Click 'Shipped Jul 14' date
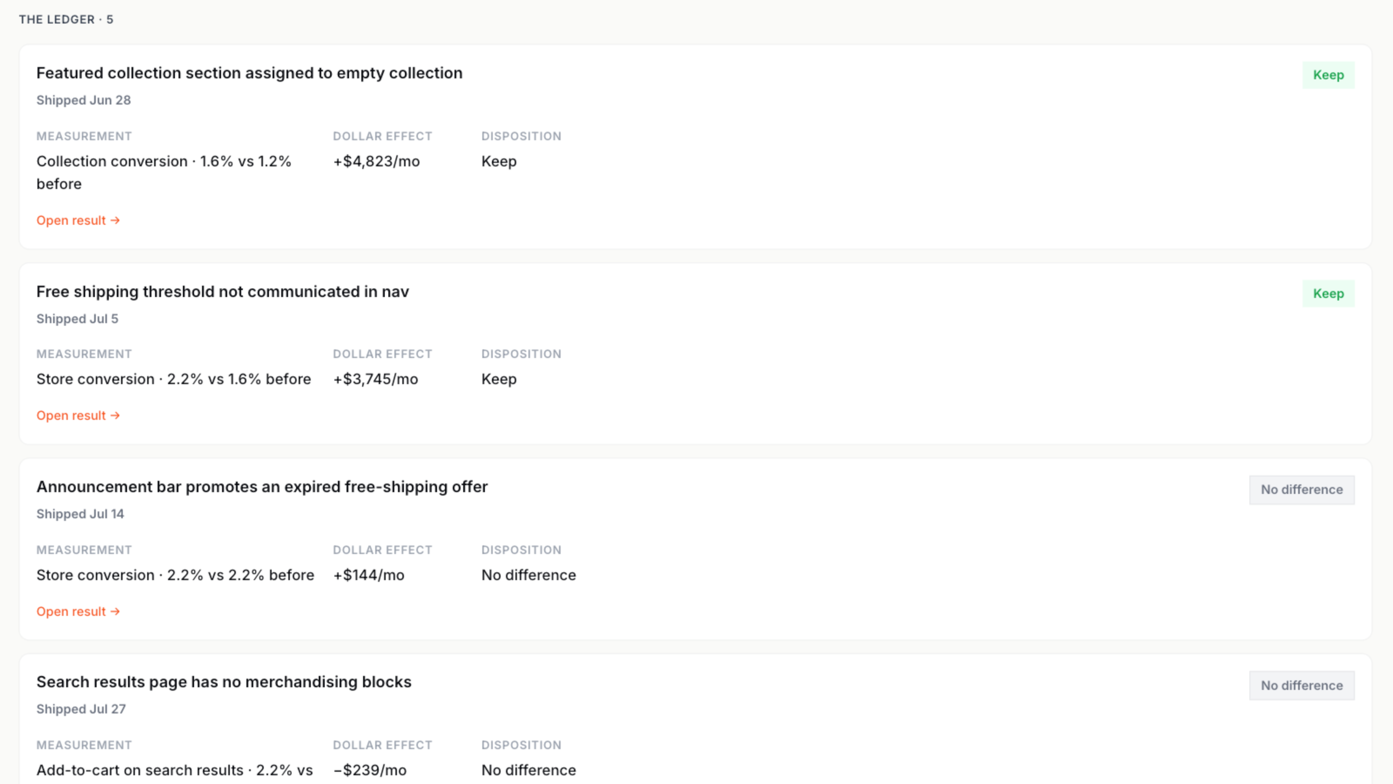This screenshot has height=784, width=1393. click(80, 514)
